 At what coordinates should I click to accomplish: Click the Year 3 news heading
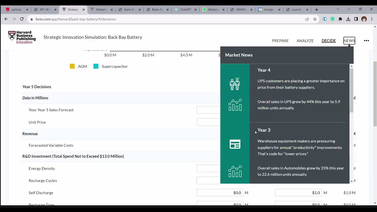(x=264, y=130)
